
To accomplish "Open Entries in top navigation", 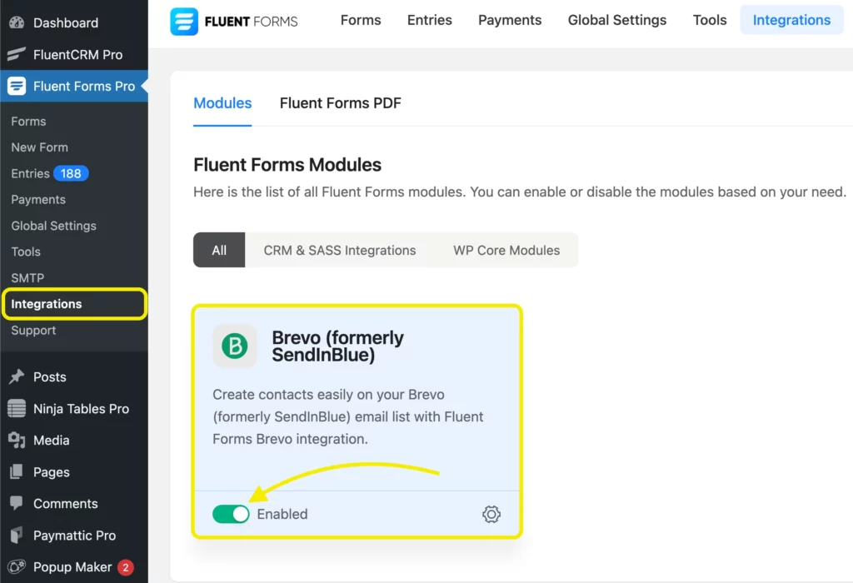I will click(430, 20).
